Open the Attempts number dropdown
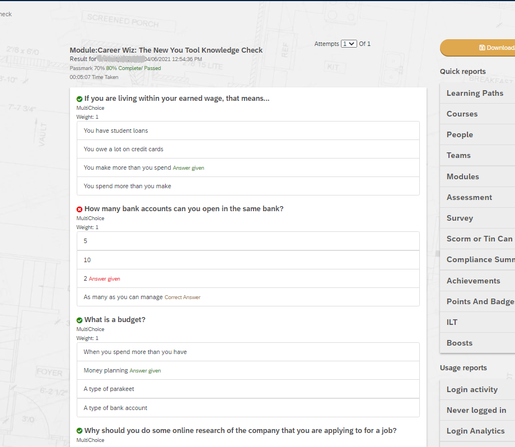Screen dimensions: 515x447 tap(349, 44)
